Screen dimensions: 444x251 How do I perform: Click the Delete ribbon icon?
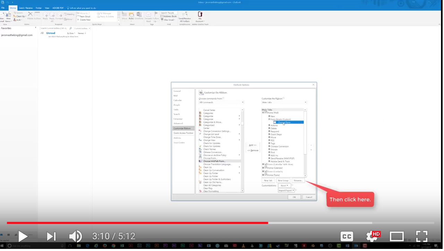tap(30, 16)
